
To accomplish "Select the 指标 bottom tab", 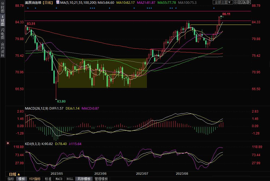I will [11, 179].
